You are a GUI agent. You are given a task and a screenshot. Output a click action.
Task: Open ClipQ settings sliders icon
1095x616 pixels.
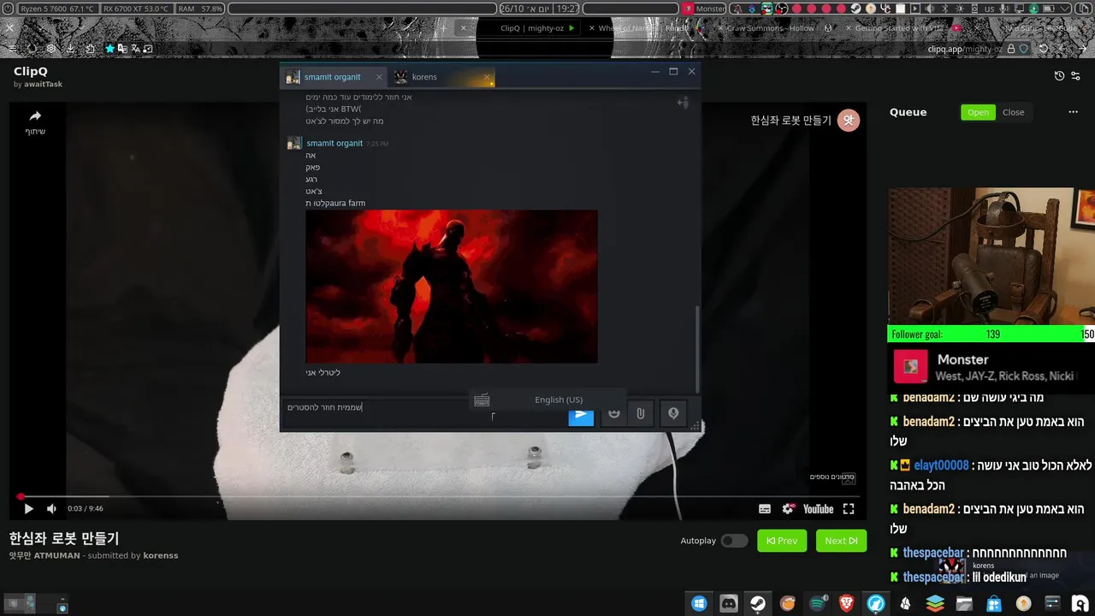point(1076,76)
